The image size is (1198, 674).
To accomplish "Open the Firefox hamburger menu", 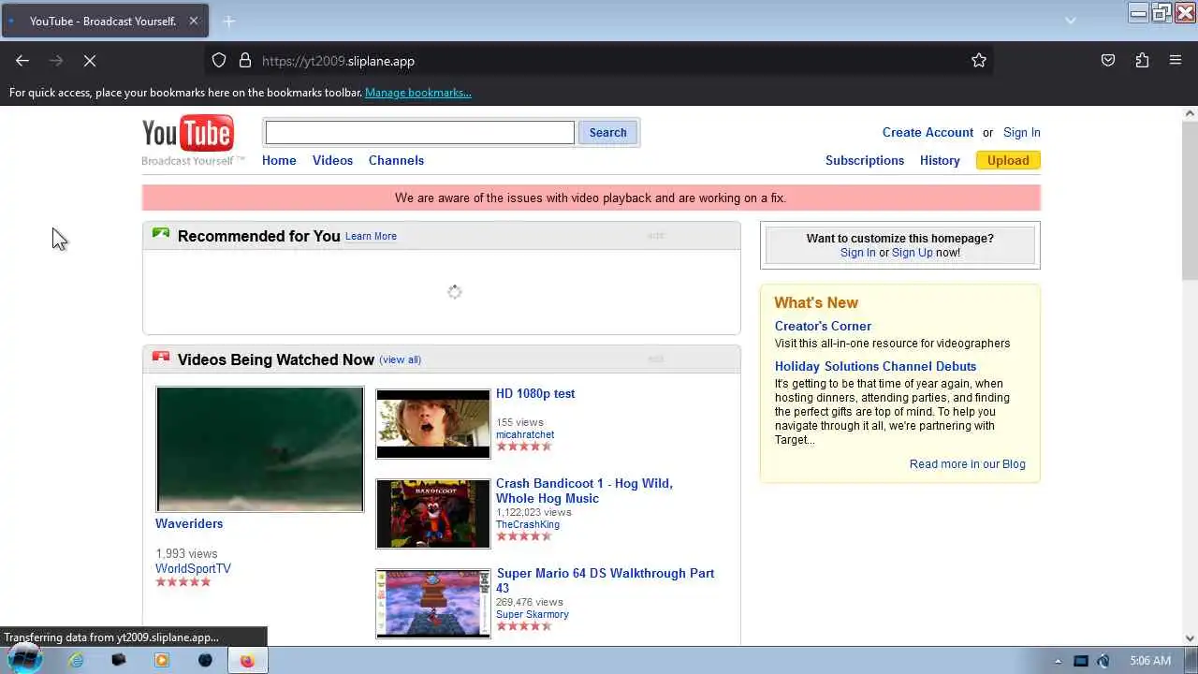I will pos(1176,61).
